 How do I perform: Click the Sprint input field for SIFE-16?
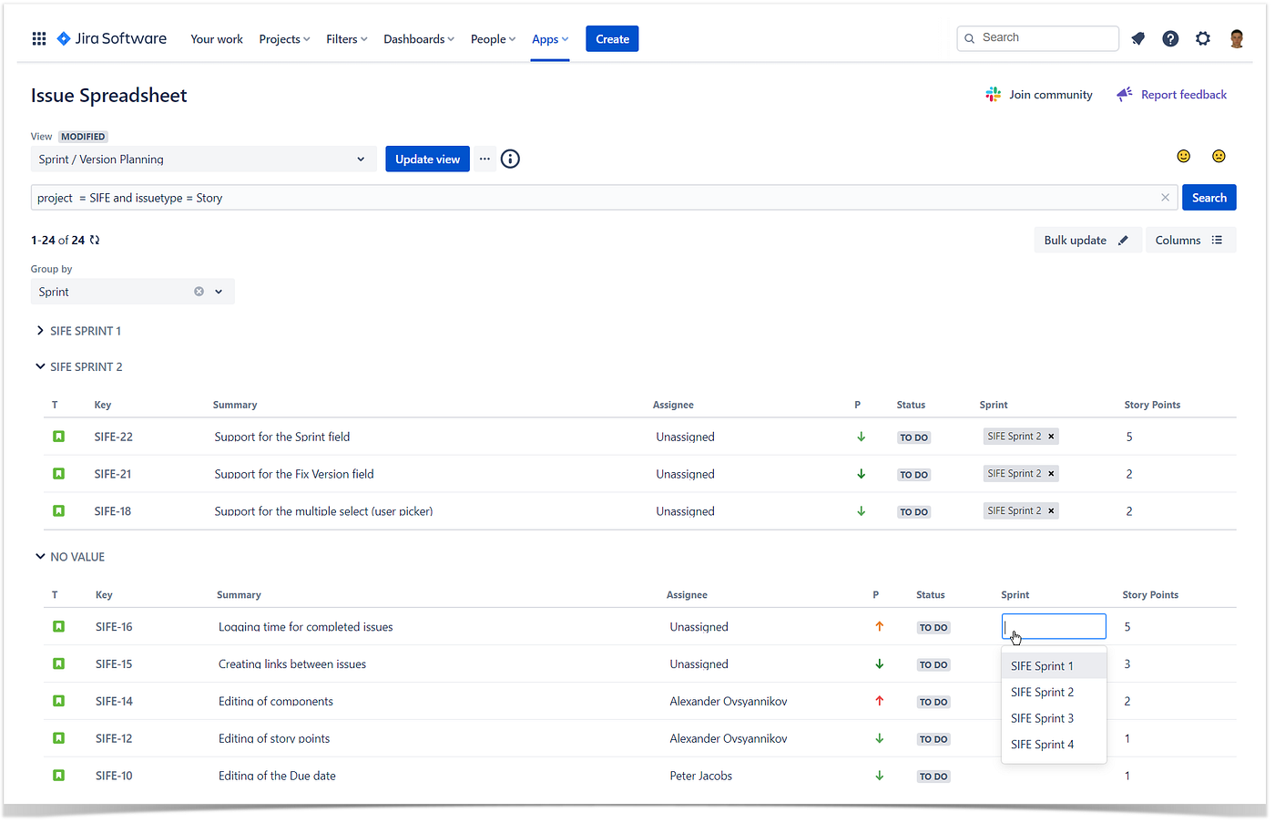[1054, 626]
